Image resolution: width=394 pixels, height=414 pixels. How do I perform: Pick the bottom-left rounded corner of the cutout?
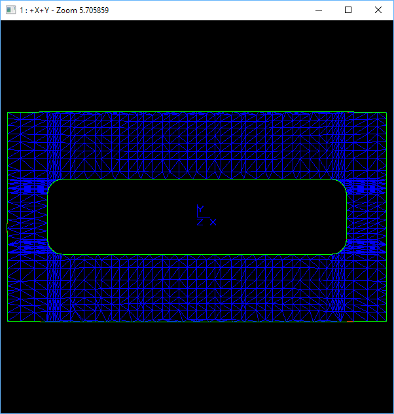[52, 249]
